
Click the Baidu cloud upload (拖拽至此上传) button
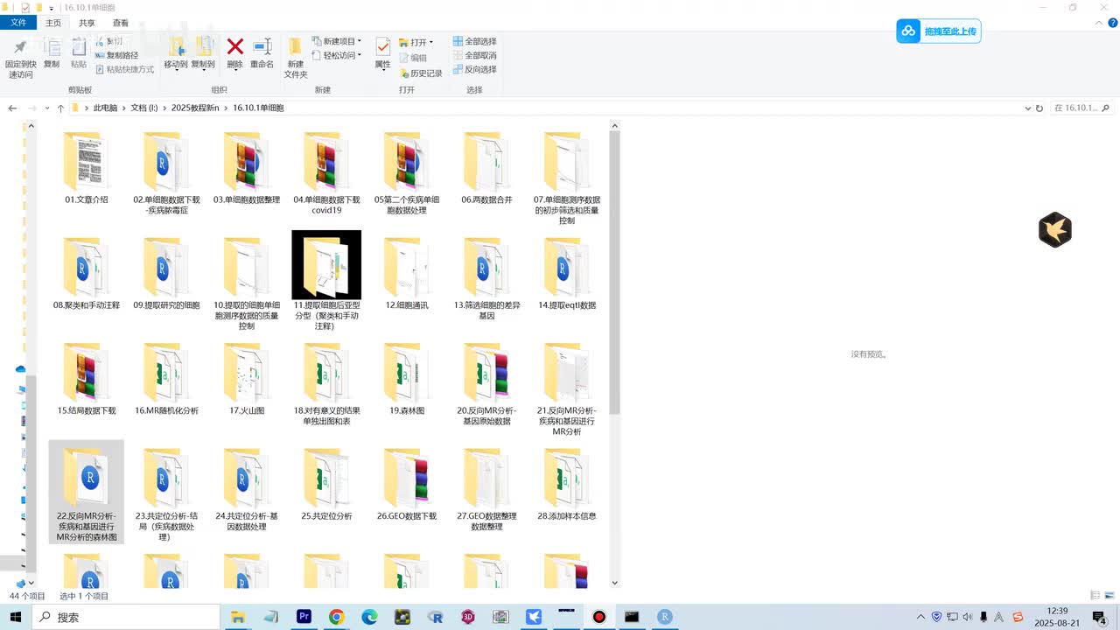[938, 31]
